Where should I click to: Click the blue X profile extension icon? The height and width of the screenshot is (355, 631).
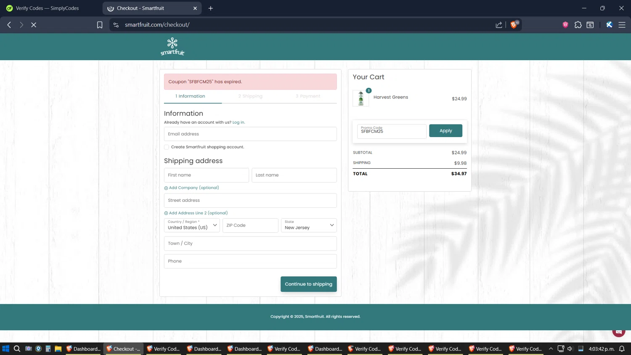pos(609,25)
